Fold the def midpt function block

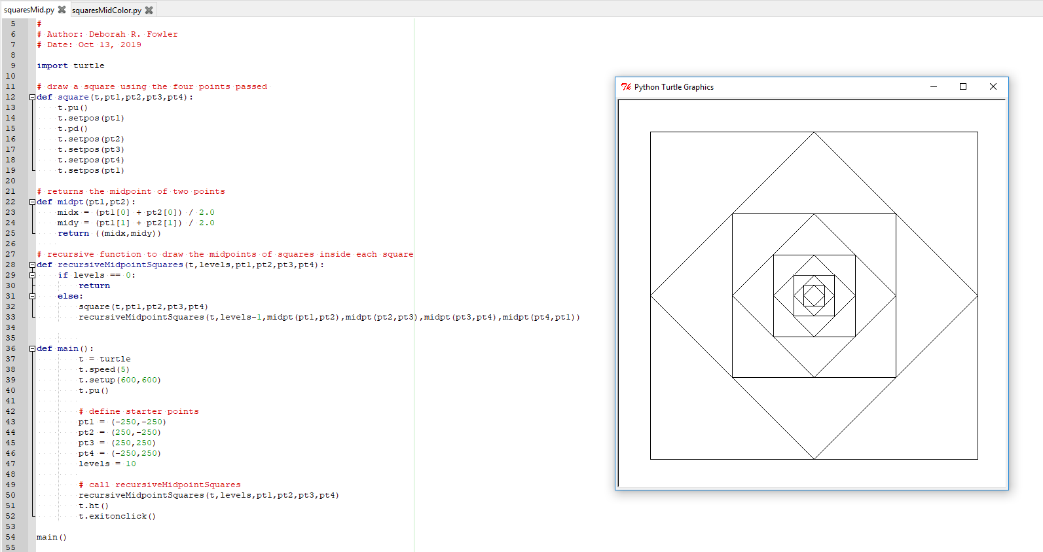coord(32,202)
